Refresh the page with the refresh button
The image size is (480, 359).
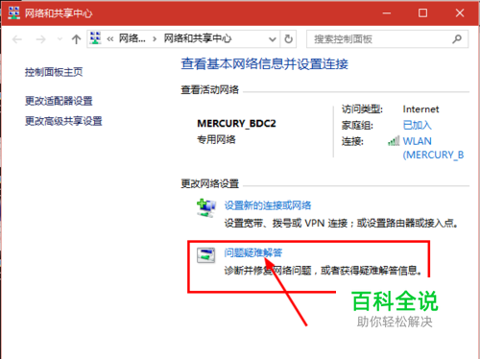288,39
